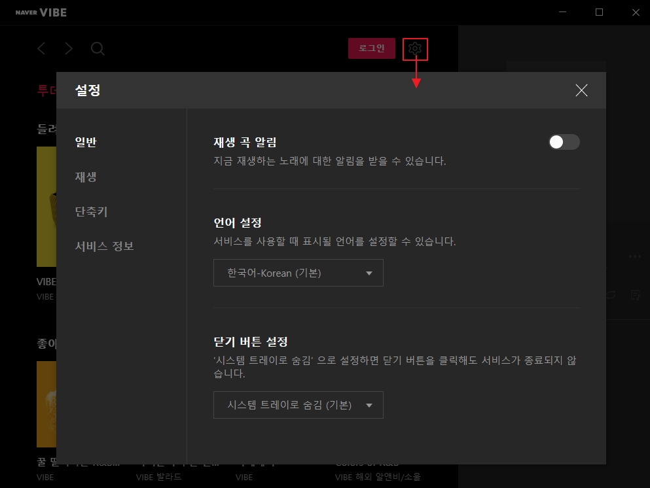Maximize the VIBE window
The height and width of the screenshot is (488, 650).
[x=599, y=12]
